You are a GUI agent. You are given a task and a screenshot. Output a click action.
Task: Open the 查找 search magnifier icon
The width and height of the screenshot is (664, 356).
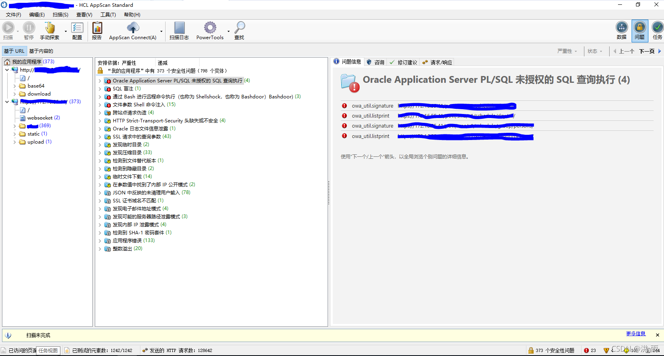(x=239, y=28)
